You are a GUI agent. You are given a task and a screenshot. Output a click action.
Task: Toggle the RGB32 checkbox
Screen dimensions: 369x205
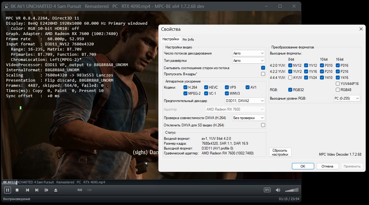[290, 90]
